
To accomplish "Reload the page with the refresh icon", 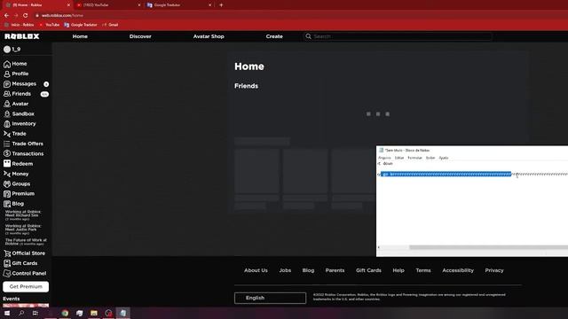I will tap(26, 16).
